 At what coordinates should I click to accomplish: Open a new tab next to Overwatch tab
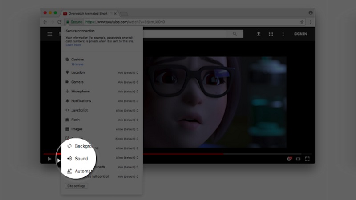point(124,14)
